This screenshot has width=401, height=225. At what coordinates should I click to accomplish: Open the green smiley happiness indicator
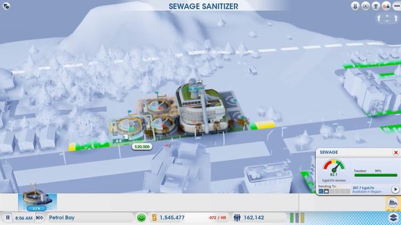tap(141, 217)
